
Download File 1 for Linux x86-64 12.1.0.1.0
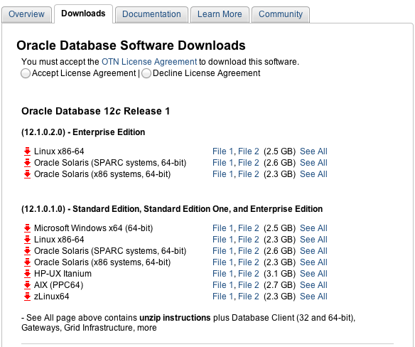click(223, 240)
